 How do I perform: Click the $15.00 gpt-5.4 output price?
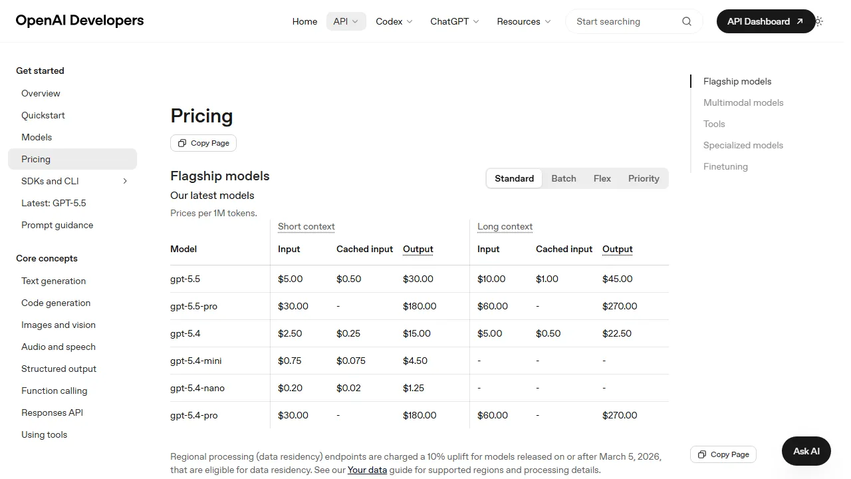pos(417,333)
